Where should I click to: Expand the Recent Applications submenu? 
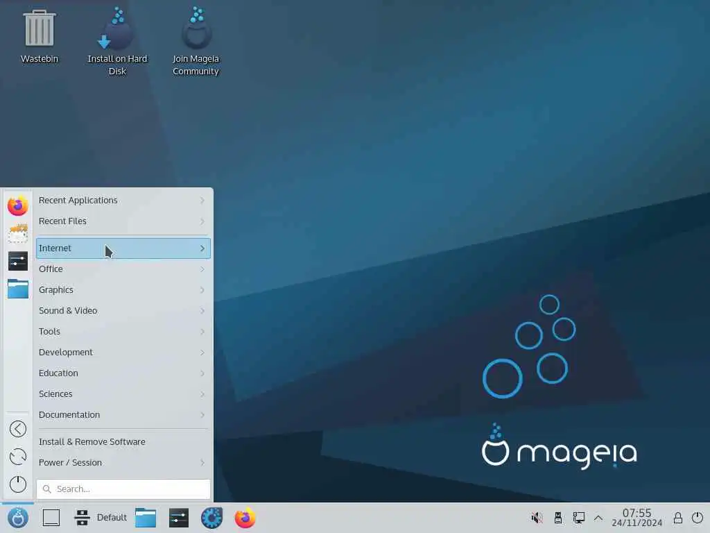(123, 201)
